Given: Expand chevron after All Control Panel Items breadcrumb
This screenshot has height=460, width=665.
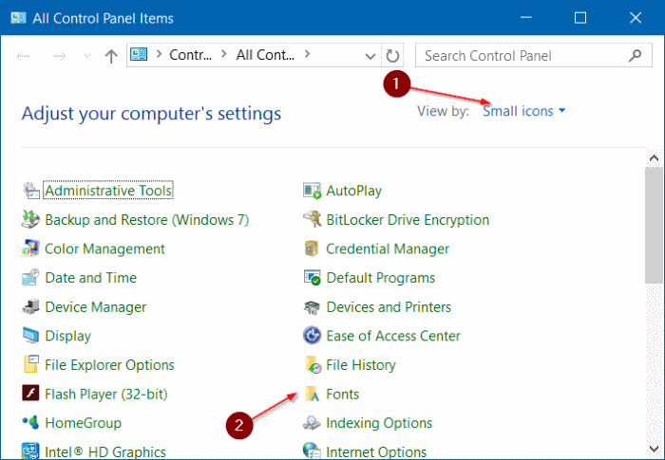Looking at the screenshot, I should pos(308,54).
